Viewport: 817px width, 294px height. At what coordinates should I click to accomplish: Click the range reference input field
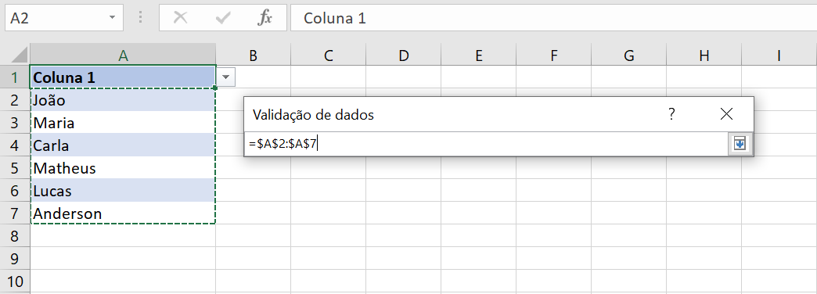point(486,144)
